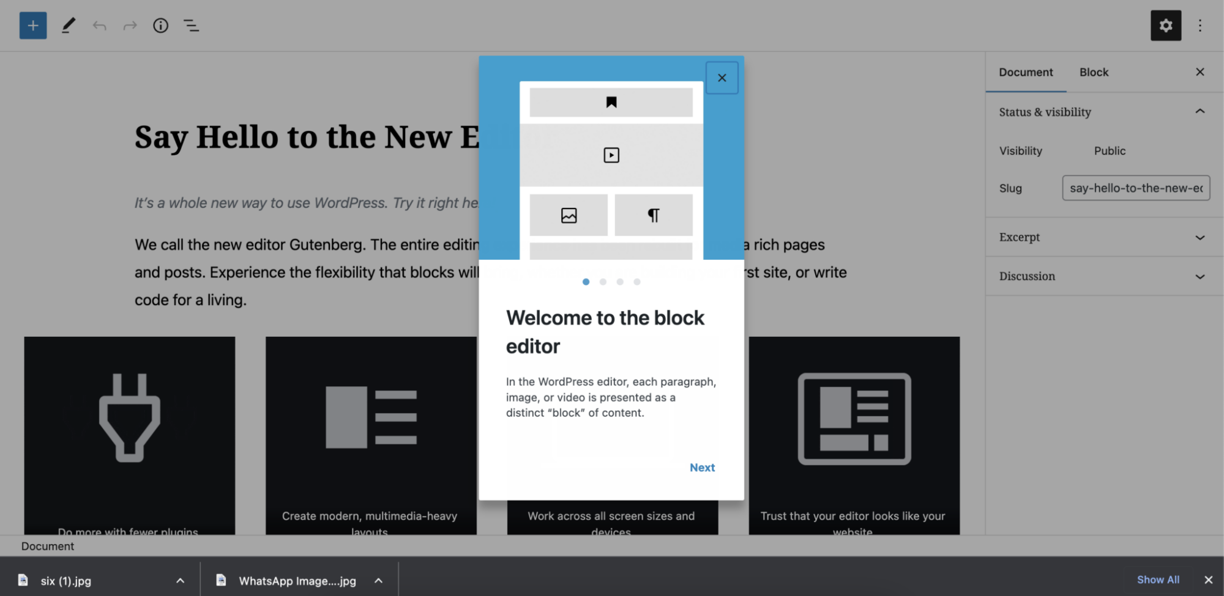Open WhatsApp Image download options chevron
This screenshot has width=1224, height=596.
click(378, 581)
